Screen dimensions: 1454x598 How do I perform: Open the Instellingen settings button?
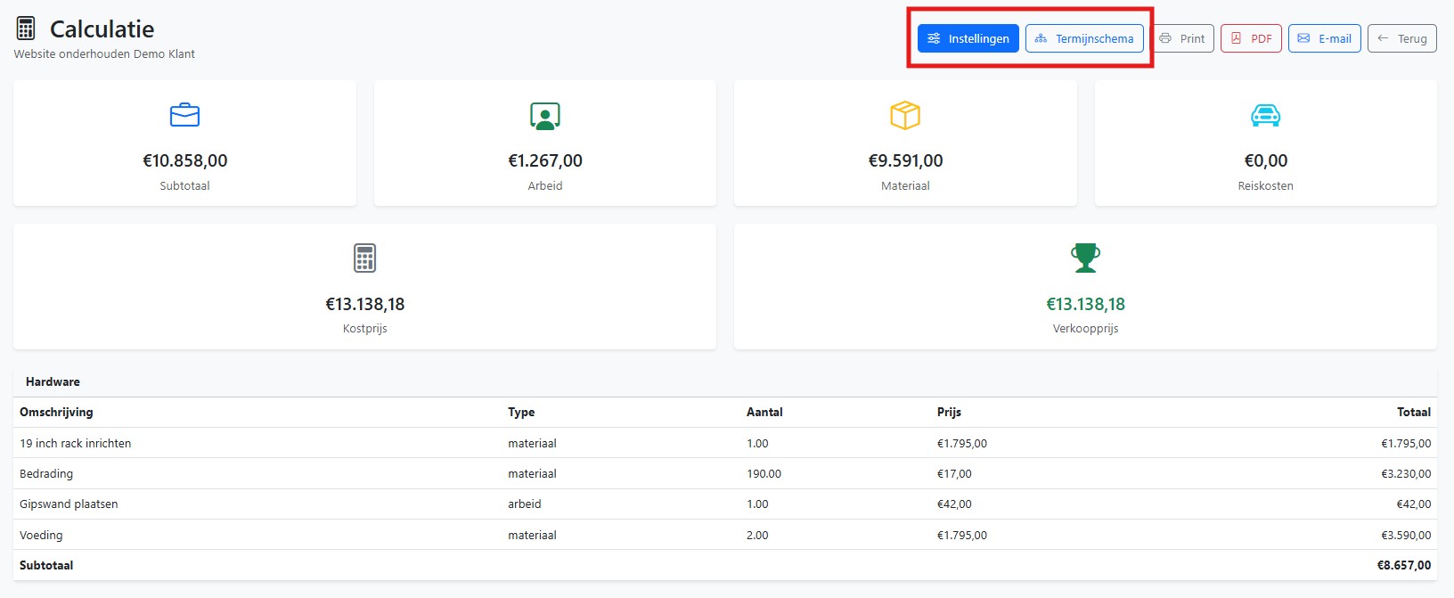(x=968, y=38)
